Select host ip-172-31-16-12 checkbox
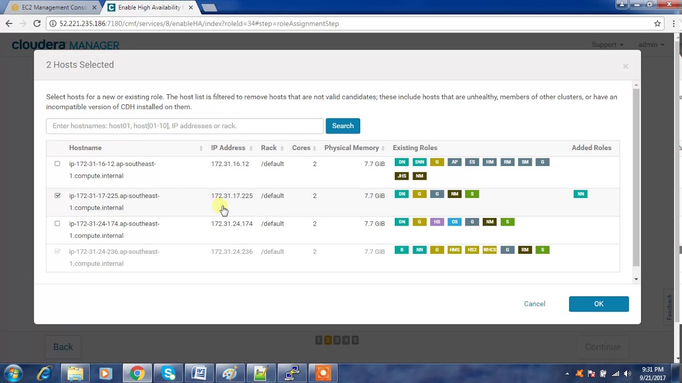682x383 pixels. pyautogui.click(x=58, y=164)
